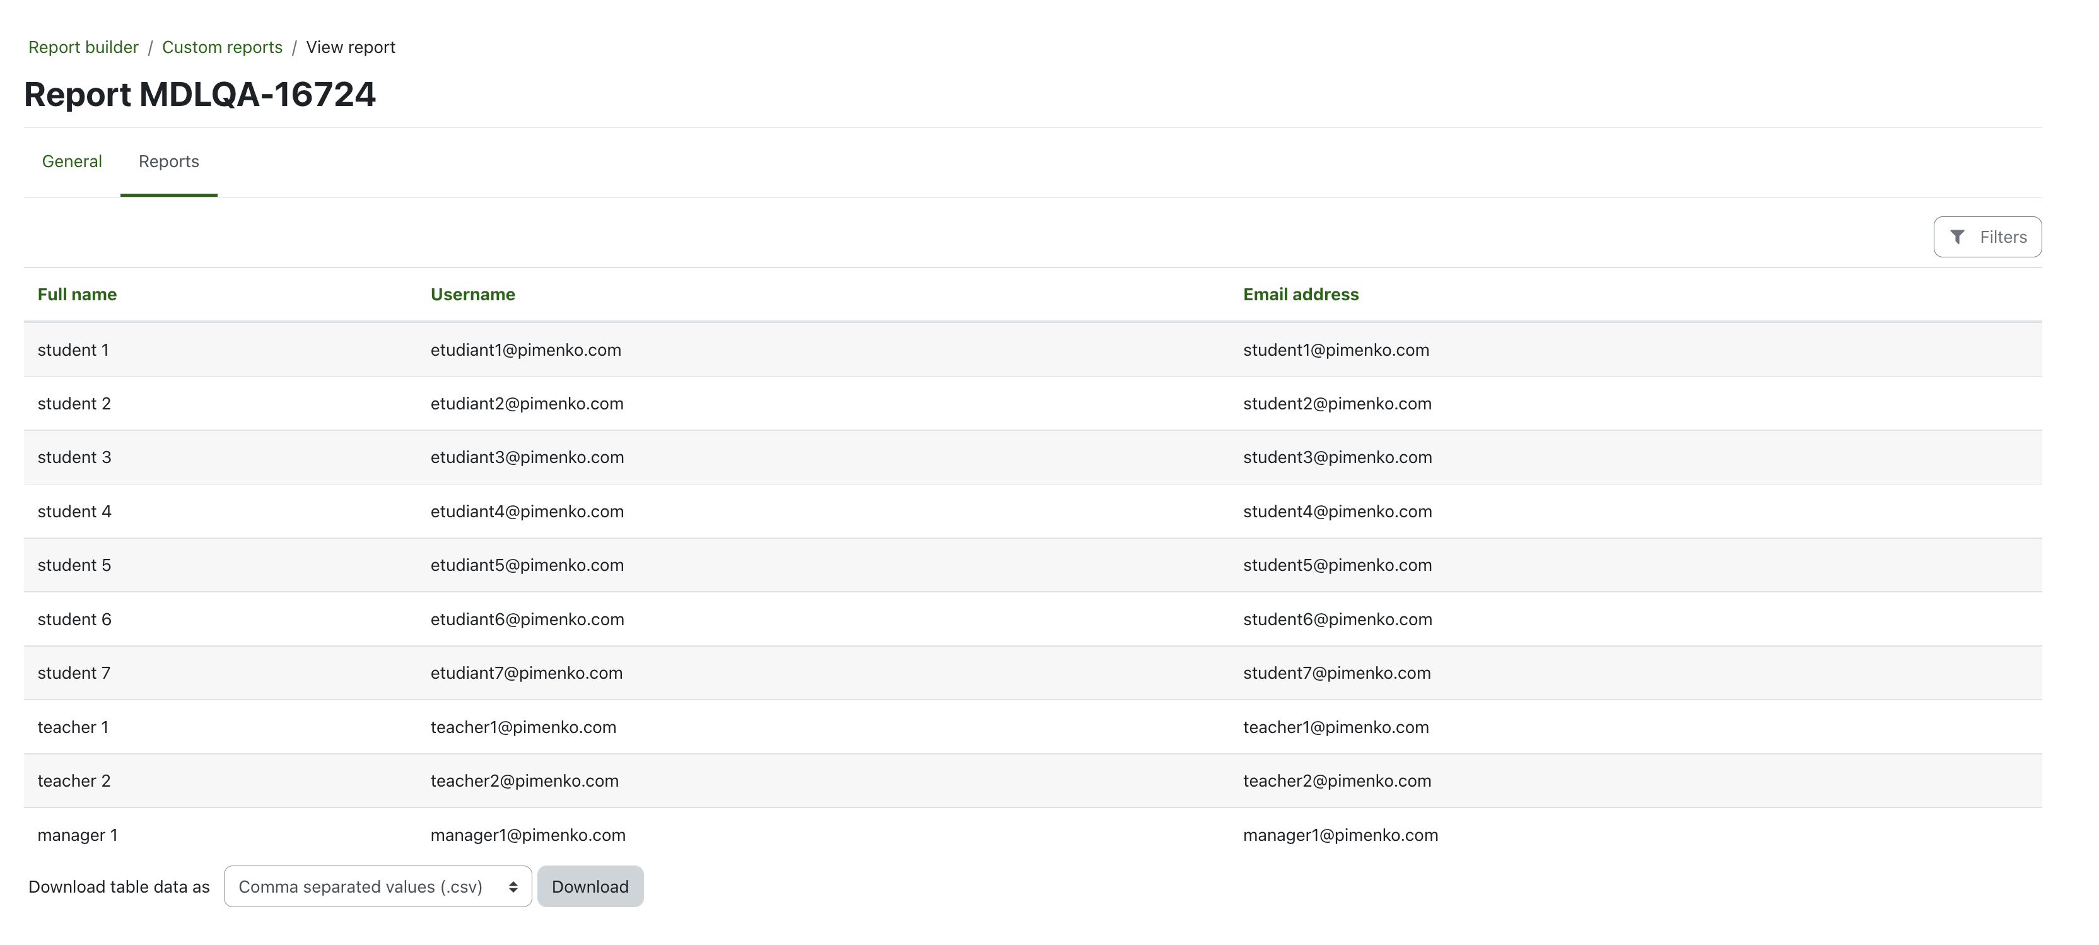Click teacher2@pimenko.com in Email address column
The image size is (2099, 945).
(1337, 780)
